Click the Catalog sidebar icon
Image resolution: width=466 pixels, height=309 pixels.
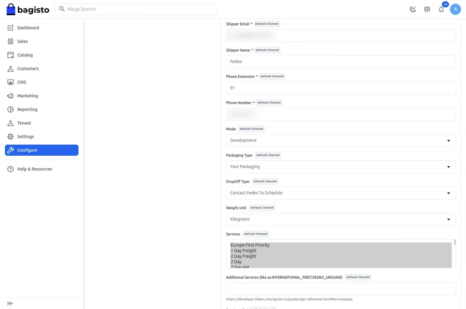10,55
